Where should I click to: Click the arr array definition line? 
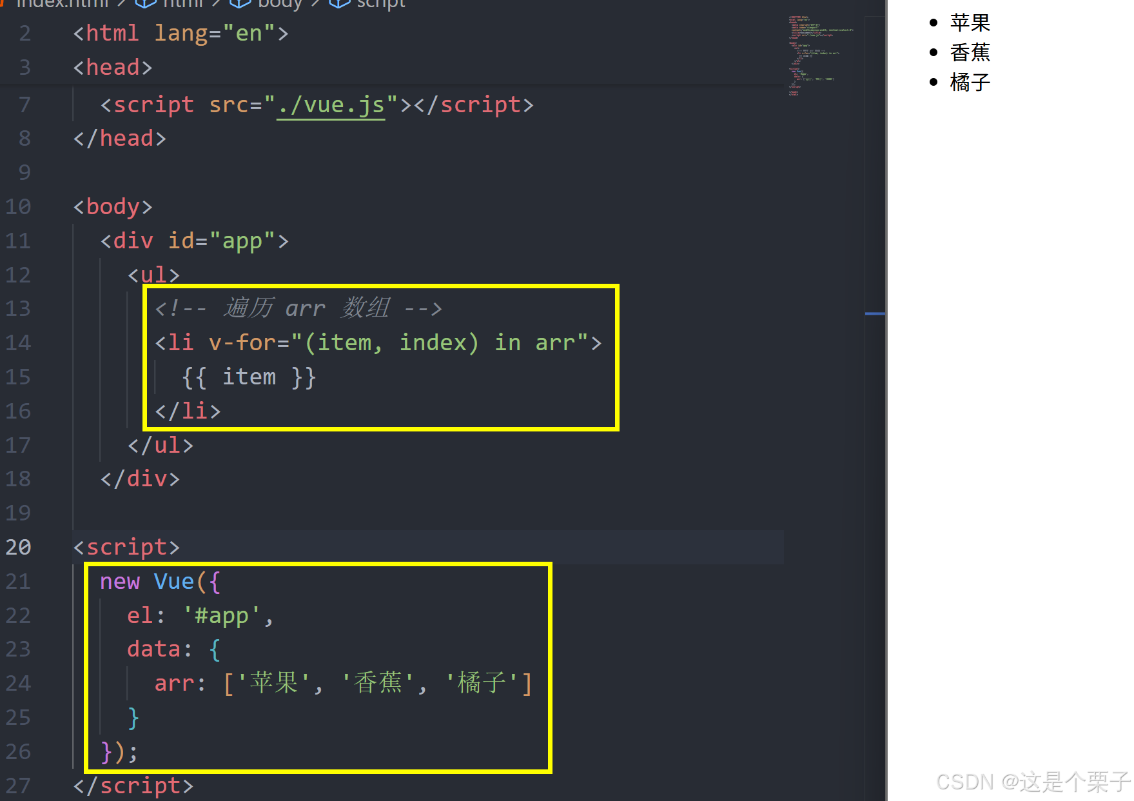344,684
